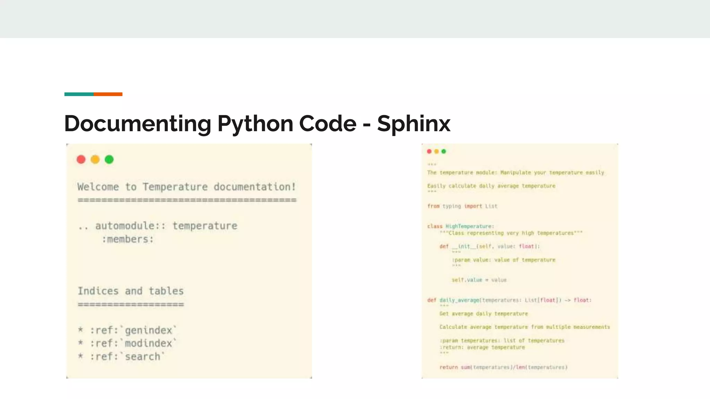Click the teal segment of the accent bar
The width and height of the screenshot is (710, 399).
pos(79,94)
